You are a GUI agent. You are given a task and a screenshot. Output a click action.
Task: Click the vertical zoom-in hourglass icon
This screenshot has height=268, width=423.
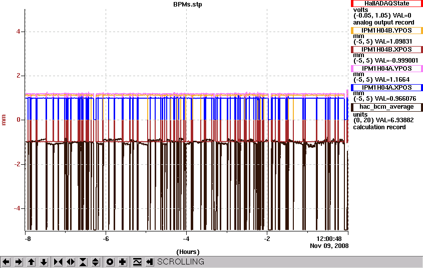83,262
